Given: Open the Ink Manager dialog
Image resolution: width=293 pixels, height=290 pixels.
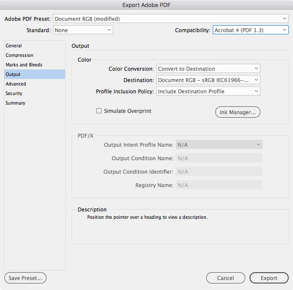Looking at the screenshot, I should [238, 112].
